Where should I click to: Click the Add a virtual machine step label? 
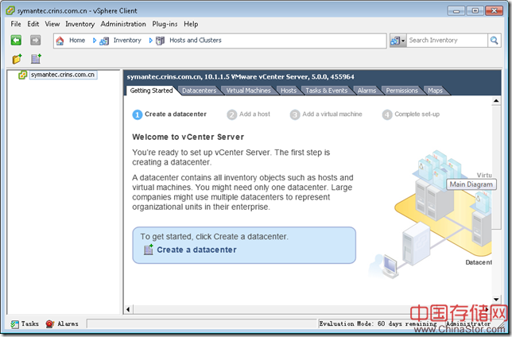pyautogui.click(x=332, y=114)
